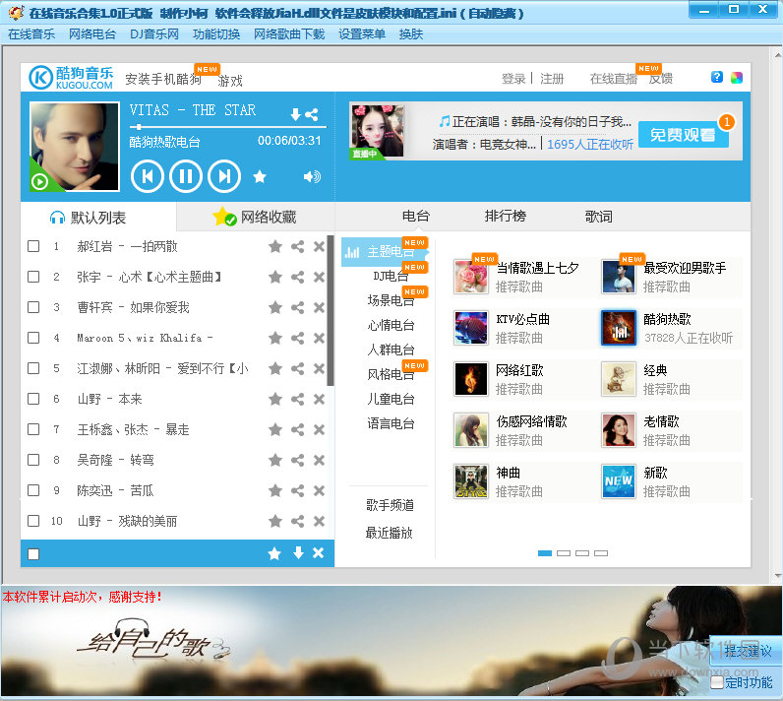Share the song 陈奕迅 - 苦瓜

298,490
